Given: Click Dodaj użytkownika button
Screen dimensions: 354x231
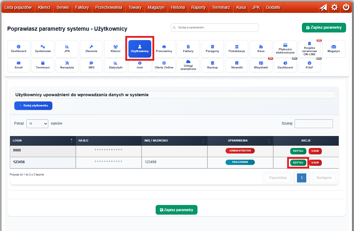Looking at the screenshot, I should click(x=33, y=106).
